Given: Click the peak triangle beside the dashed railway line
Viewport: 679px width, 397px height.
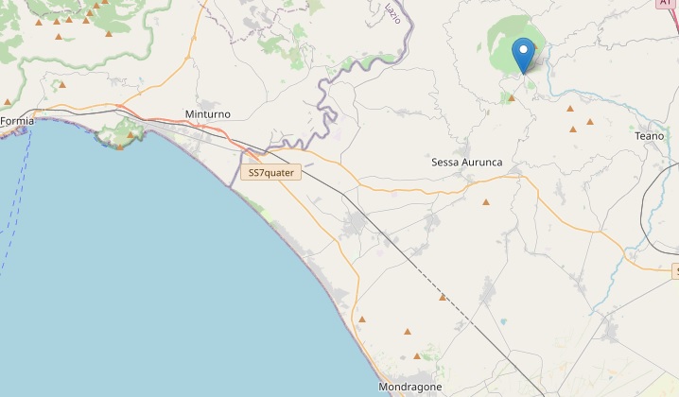Looking at the screenshot, I should pos(443,298).
